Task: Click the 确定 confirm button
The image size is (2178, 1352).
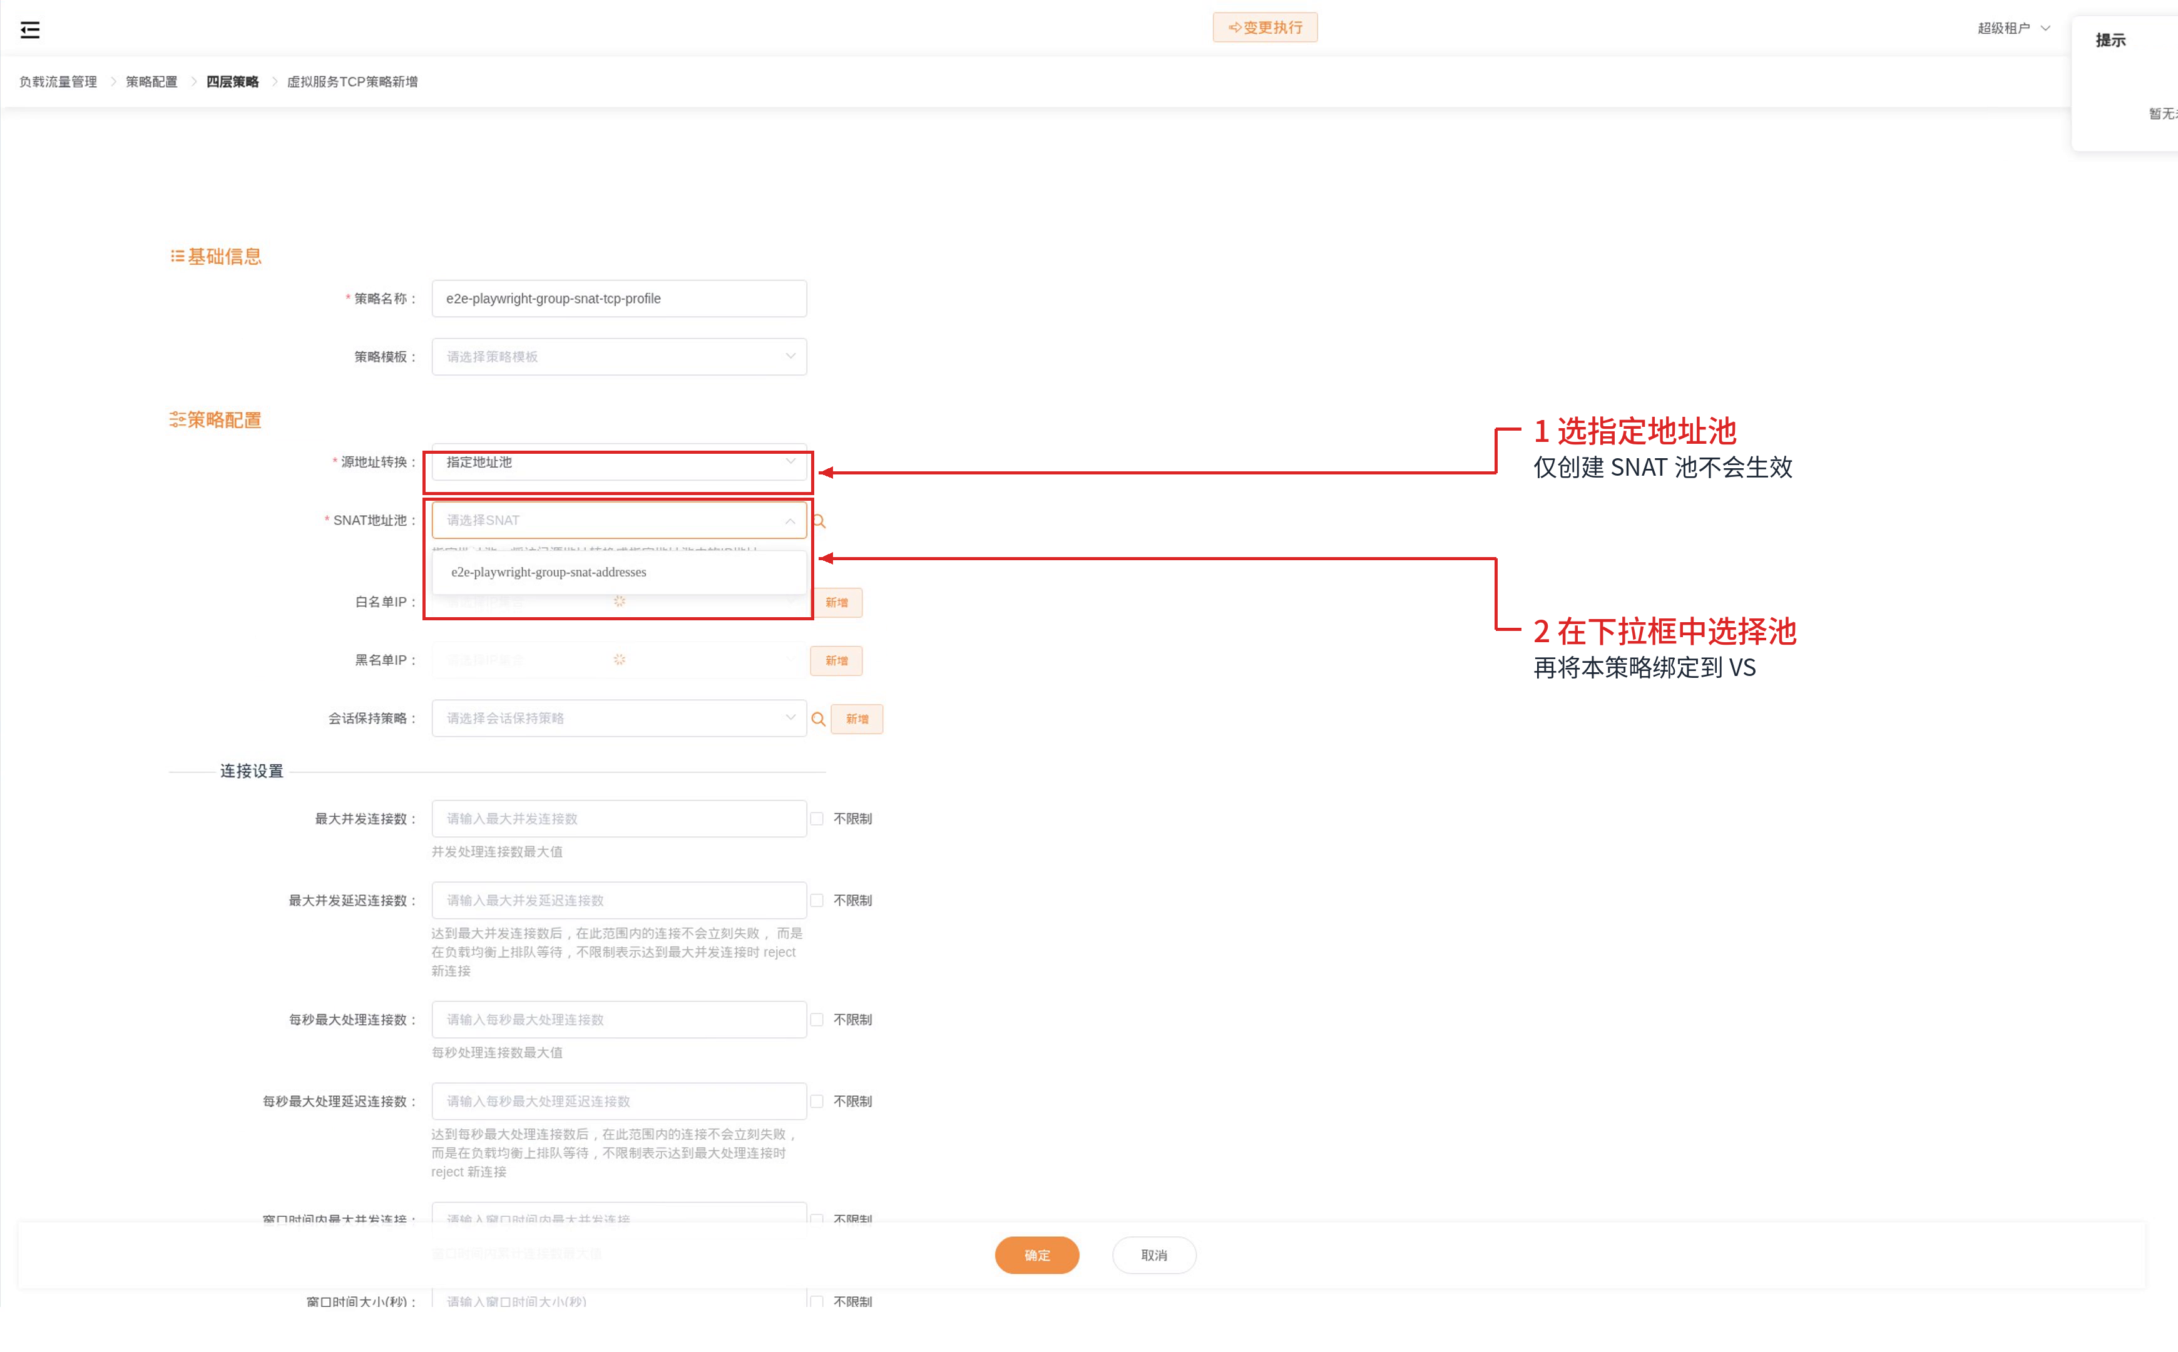Action: [x=1036, y=1256]
